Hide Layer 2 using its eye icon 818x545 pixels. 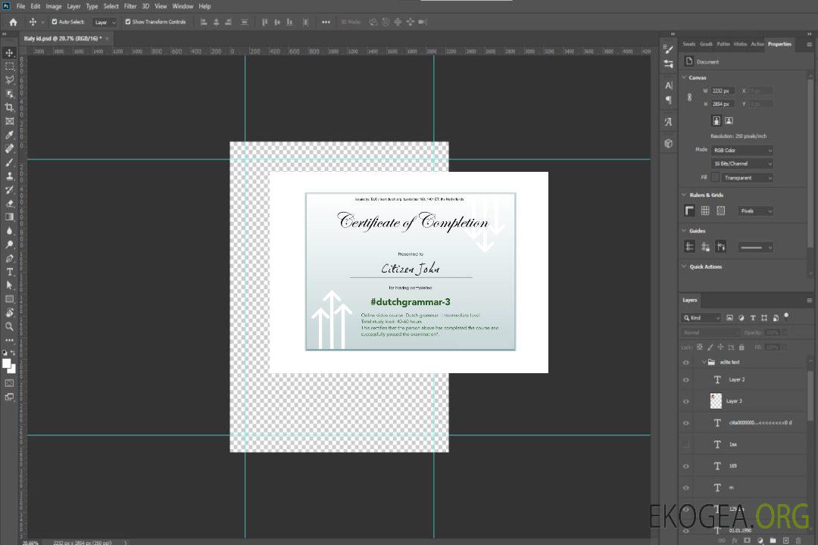(x=686, y=380)
